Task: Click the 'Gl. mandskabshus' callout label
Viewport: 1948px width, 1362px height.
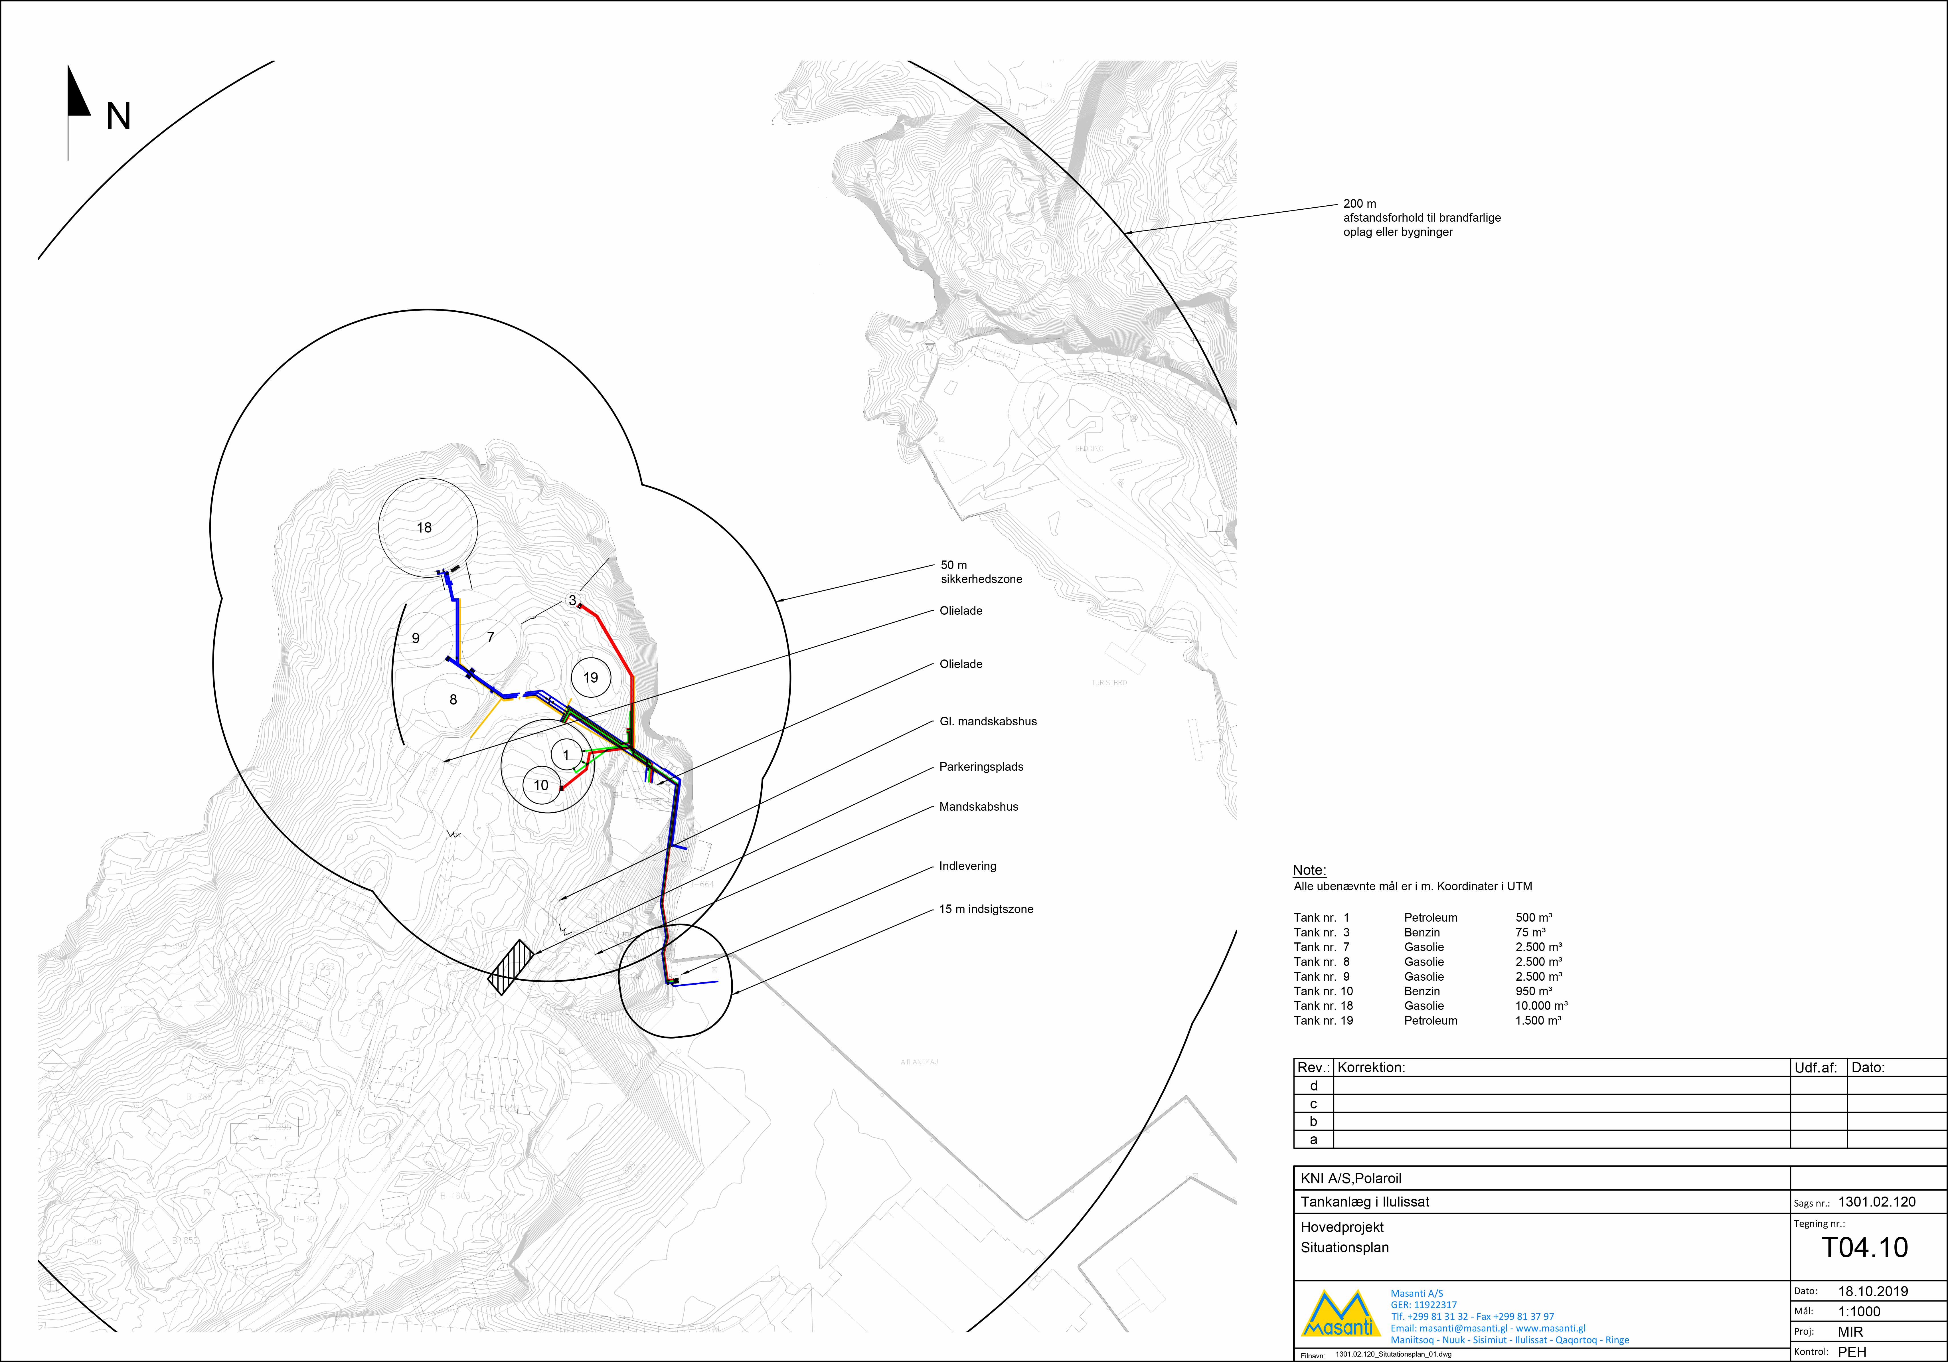Action: click(x=989, y=721)
